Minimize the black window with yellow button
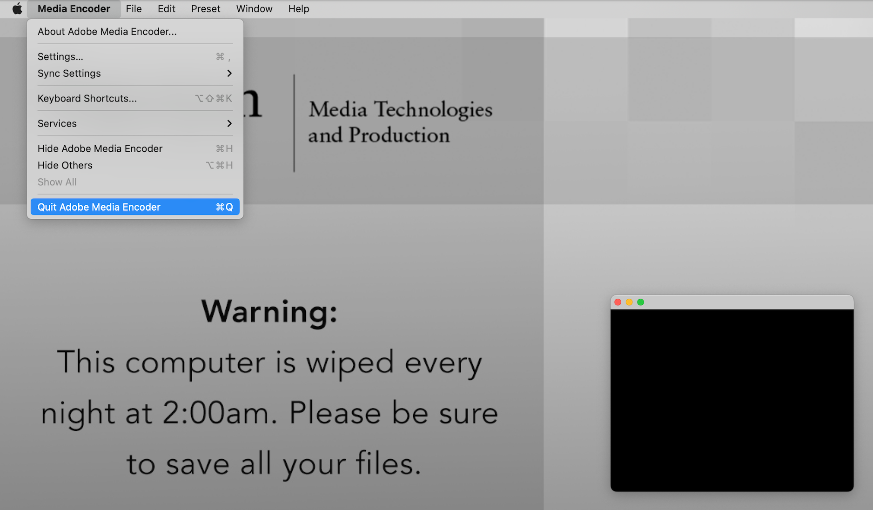The image size is (873, 510). coord(629,302)
